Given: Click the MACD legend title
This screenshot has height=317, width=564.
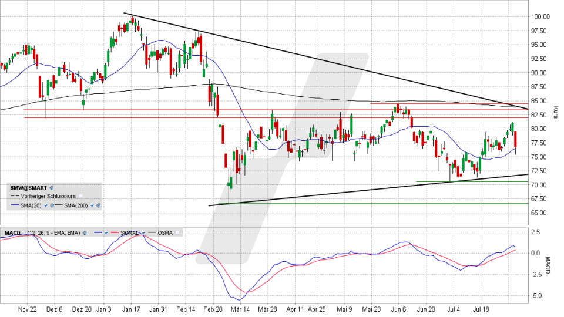Looking at the screenshot, I should (12, 233).
